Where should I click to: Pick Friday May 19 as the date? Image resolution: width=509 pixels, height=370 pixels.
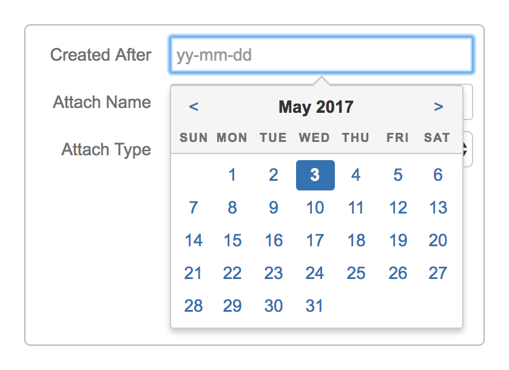[x=397, y=240]
